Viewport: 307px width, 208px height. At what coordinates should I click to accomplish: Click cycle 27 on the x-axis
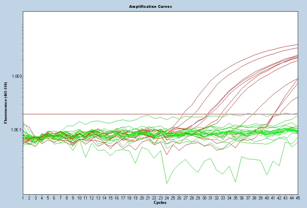pos(185,198)
